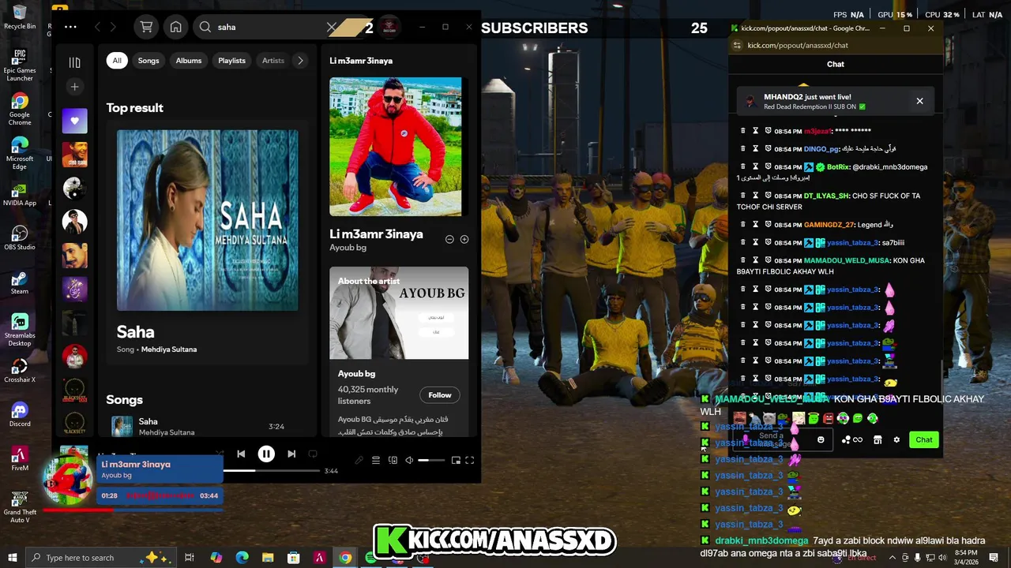Open FiveM desktop shortcut
The image size is (1011, 568).
pos(20,458)
